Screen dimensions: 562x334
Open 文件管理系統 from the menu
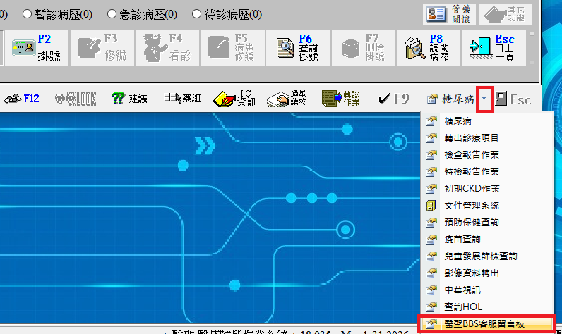point(472,205)
